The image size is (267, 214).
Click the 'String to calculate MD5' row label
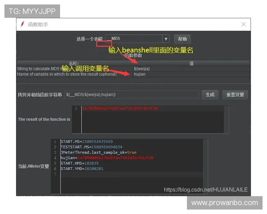click(39, 69)
